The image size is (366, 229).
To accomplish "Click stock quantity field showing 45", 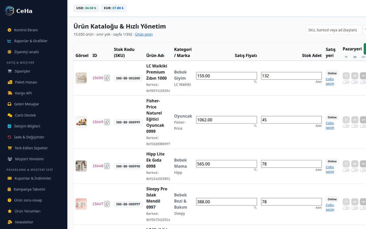I will [x=291, y=120].
